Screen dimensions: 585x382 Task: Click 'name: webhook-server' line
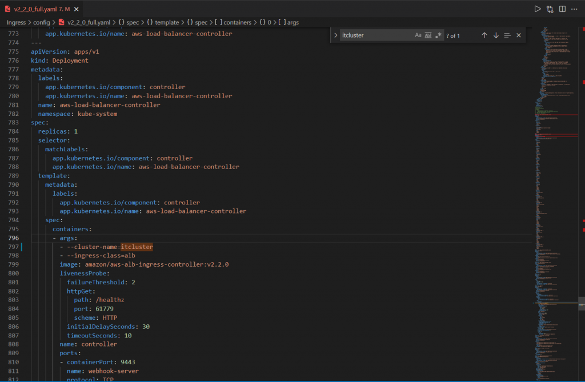point(103,371)
